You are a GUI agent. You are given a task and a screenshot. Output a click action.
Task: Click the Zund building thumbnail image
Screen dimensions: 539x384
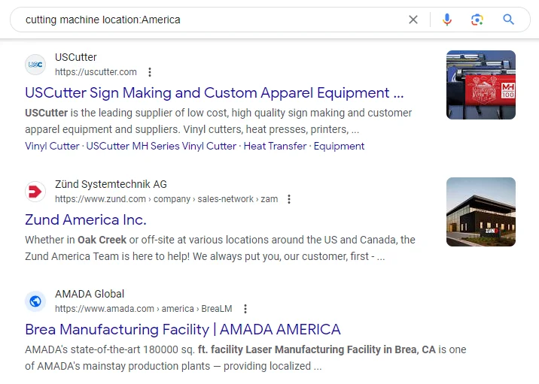pyautogui.click(x=480, y=212)
